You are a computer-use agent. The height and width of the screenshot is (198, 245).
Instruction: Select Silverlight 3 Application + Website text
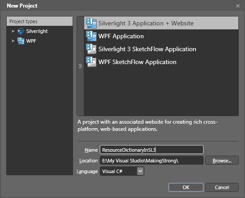146,23
